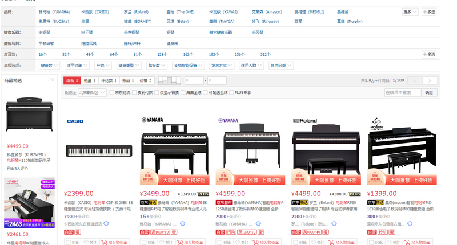Screen dimensions: 457x245
Task: Open chat icon of ¥4199 Yamaha seller
Action: click(258, 224)
